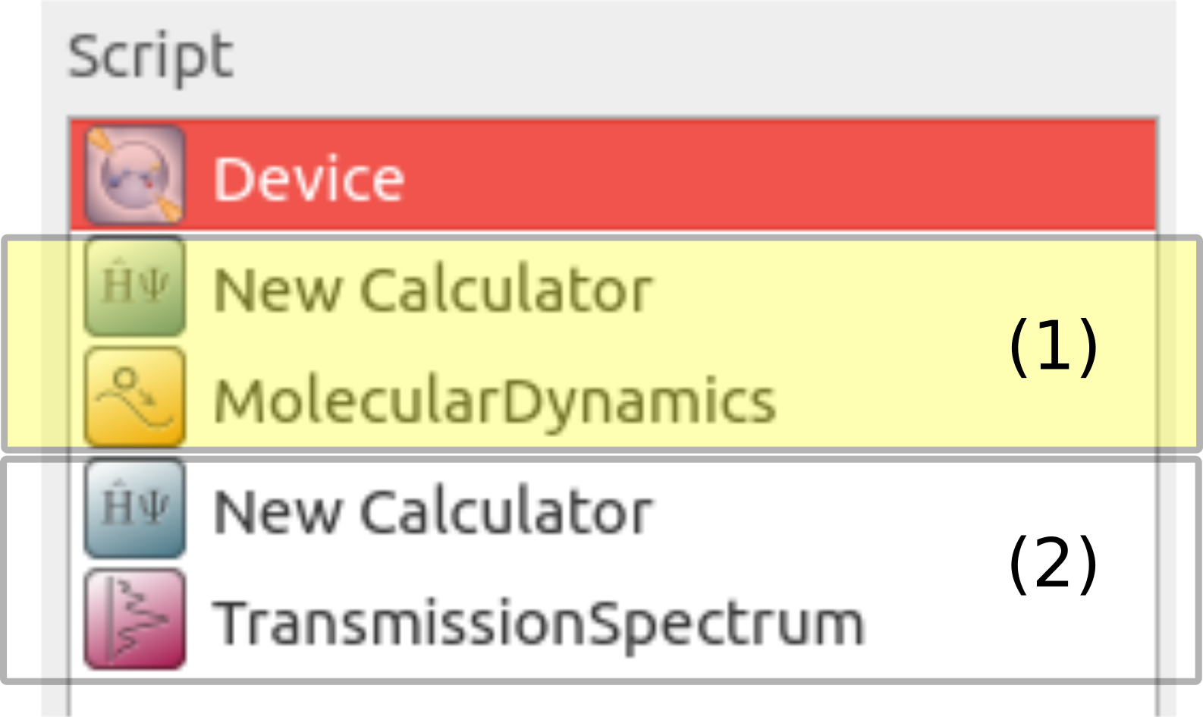1203x717 pixels.
Task: Click the green New Calculator icon
Action: pos(134,287)
